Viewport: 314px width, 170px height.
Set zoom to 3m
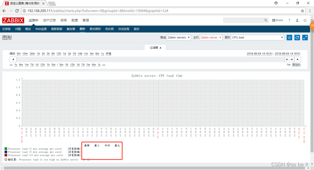pos(91,54)
